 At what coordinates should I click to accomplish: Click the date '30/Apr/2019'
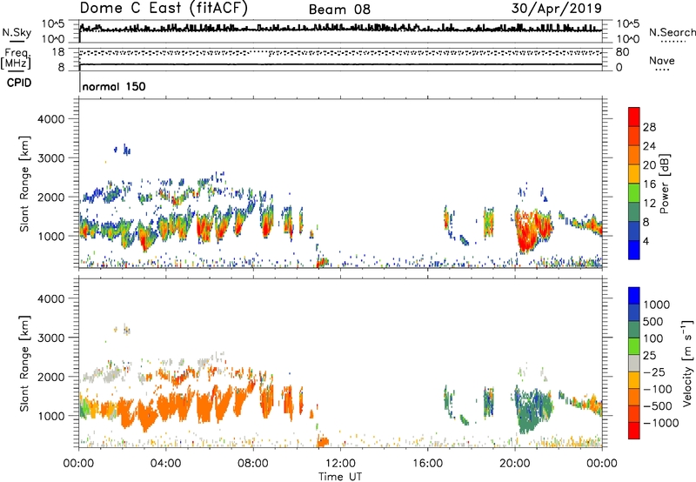pos(557,9)
